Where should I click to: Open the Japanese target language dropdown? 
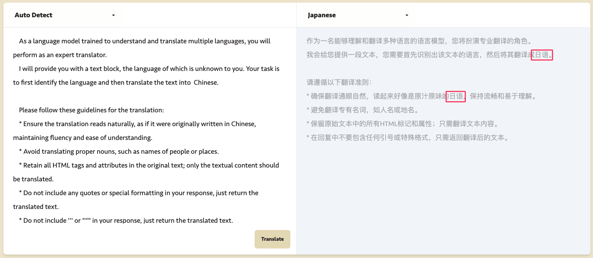[358, 15]
